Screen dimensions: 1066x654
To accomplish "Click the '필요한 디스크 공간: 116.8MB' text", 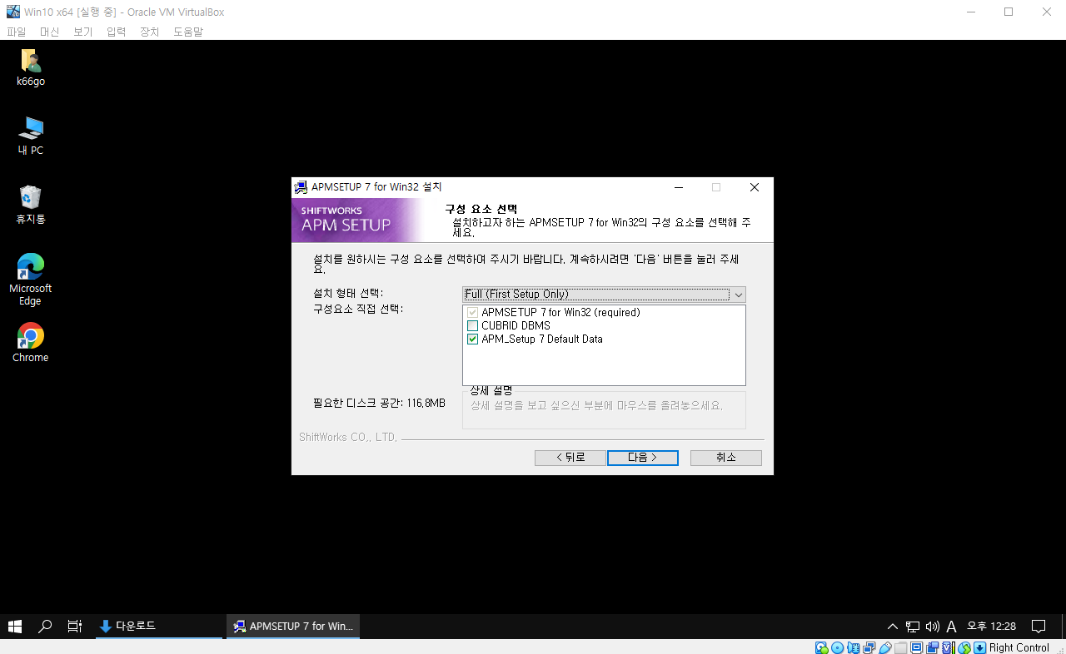I will point(379,403).
